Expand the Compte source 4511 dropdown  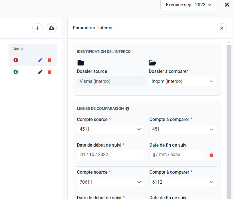click(x=110, y=129)
